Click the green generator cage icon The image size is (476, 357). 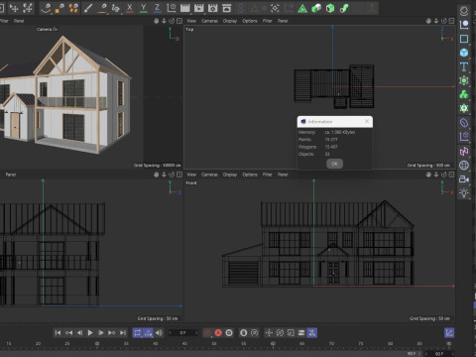pos(464,80)
